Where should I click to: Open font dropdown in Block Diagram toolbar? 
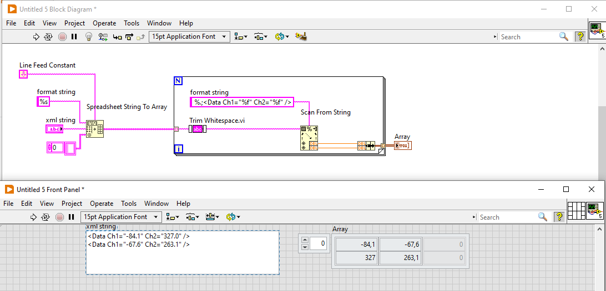pos(189,37)
